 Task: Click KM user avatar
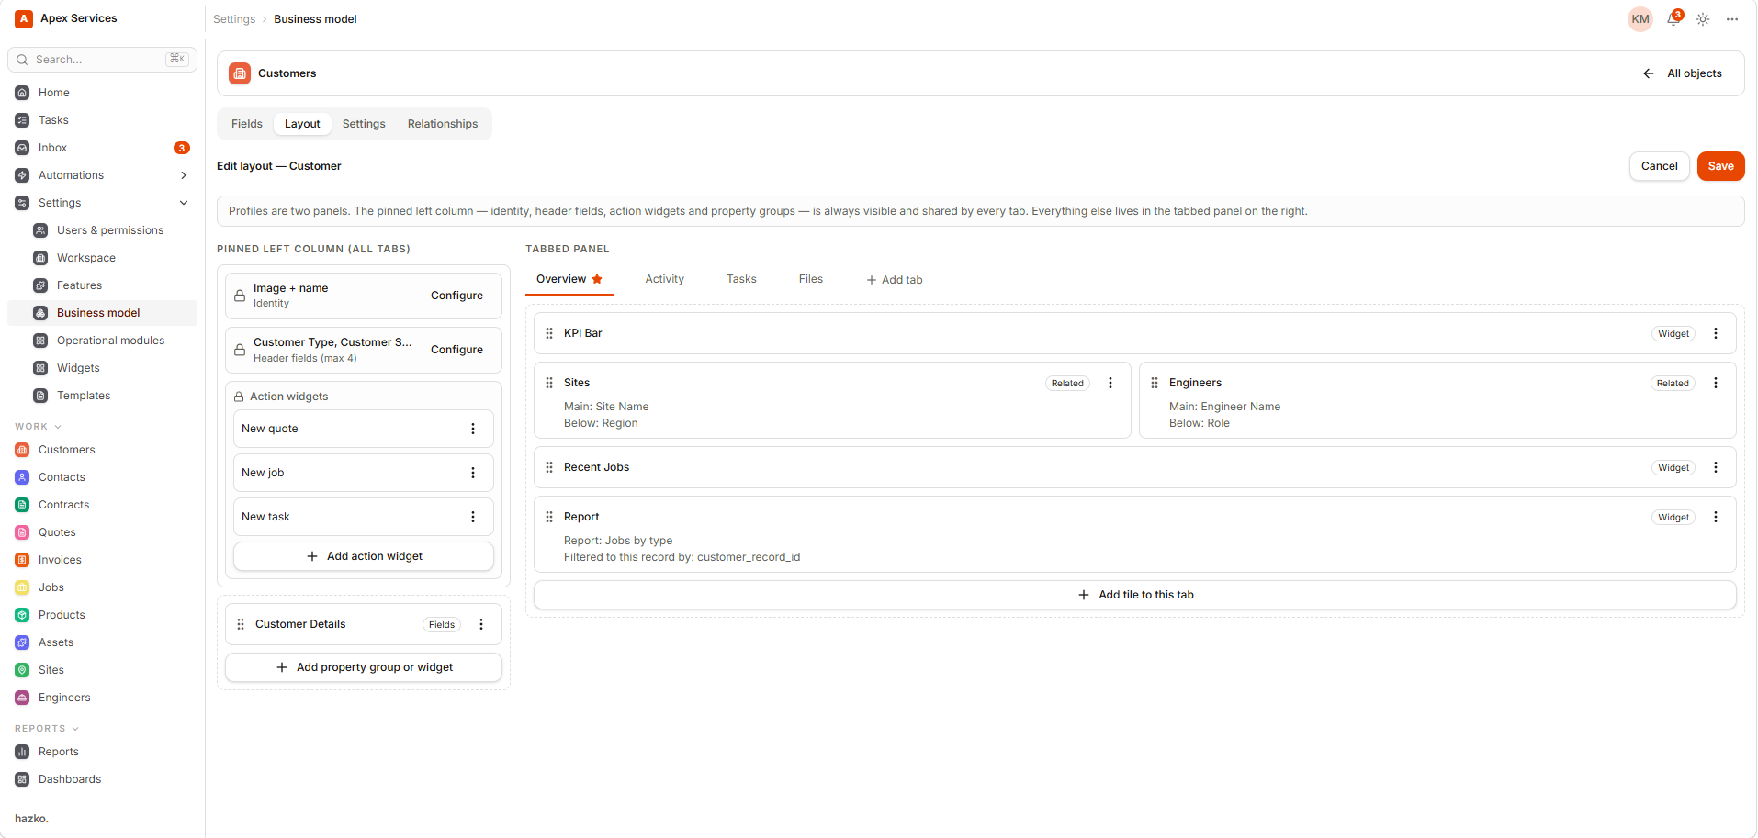tap(1640, 19)
